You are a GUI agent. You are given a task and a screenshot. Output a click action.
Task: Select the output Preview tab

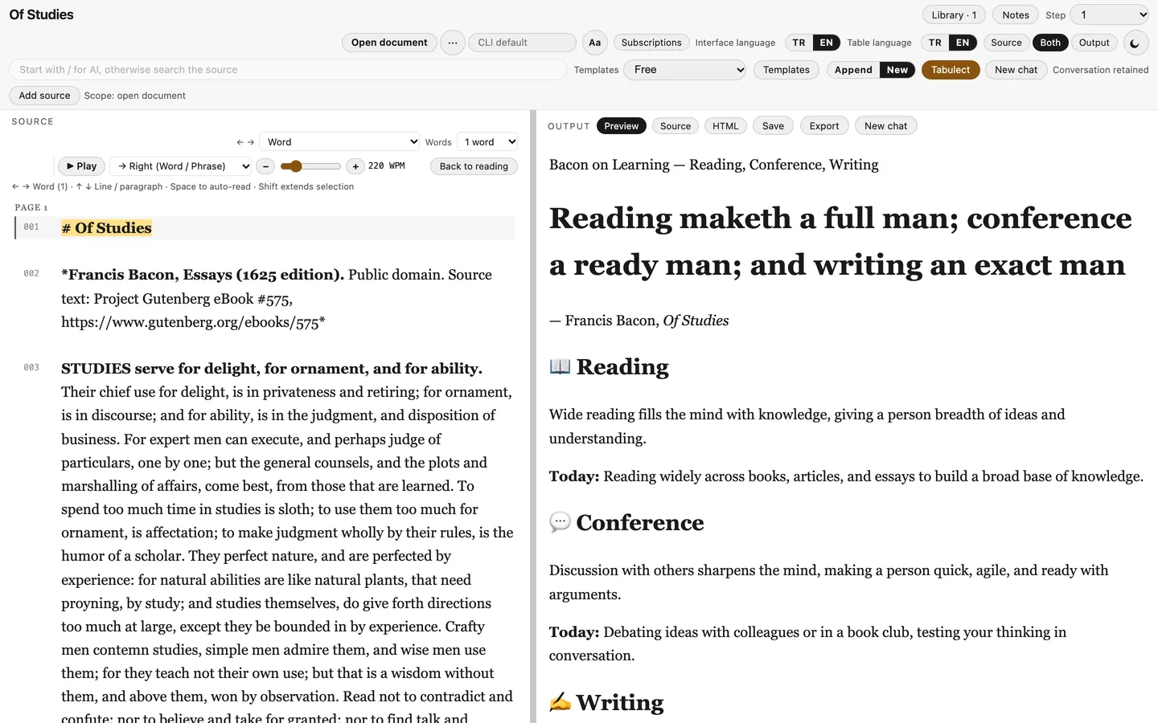(622, 126)
